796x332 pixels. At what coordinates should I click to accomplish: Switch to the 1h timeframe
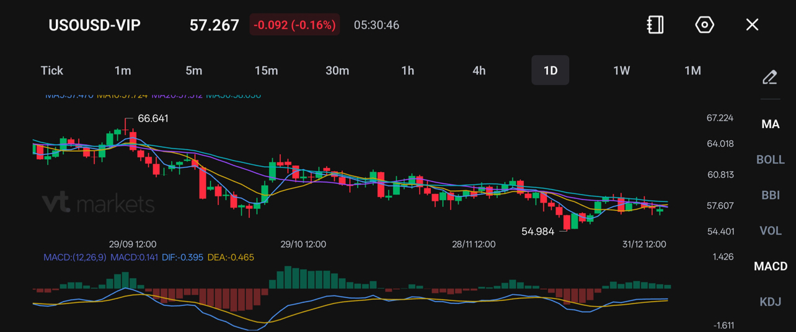coord(408,71)
